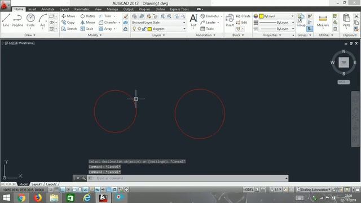
Task: Open the annotation scale 1:1 dropdown
Action: pyautogui.click(x=276, y=189)
